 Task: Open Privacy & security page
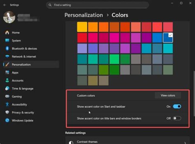coord(31,112)
